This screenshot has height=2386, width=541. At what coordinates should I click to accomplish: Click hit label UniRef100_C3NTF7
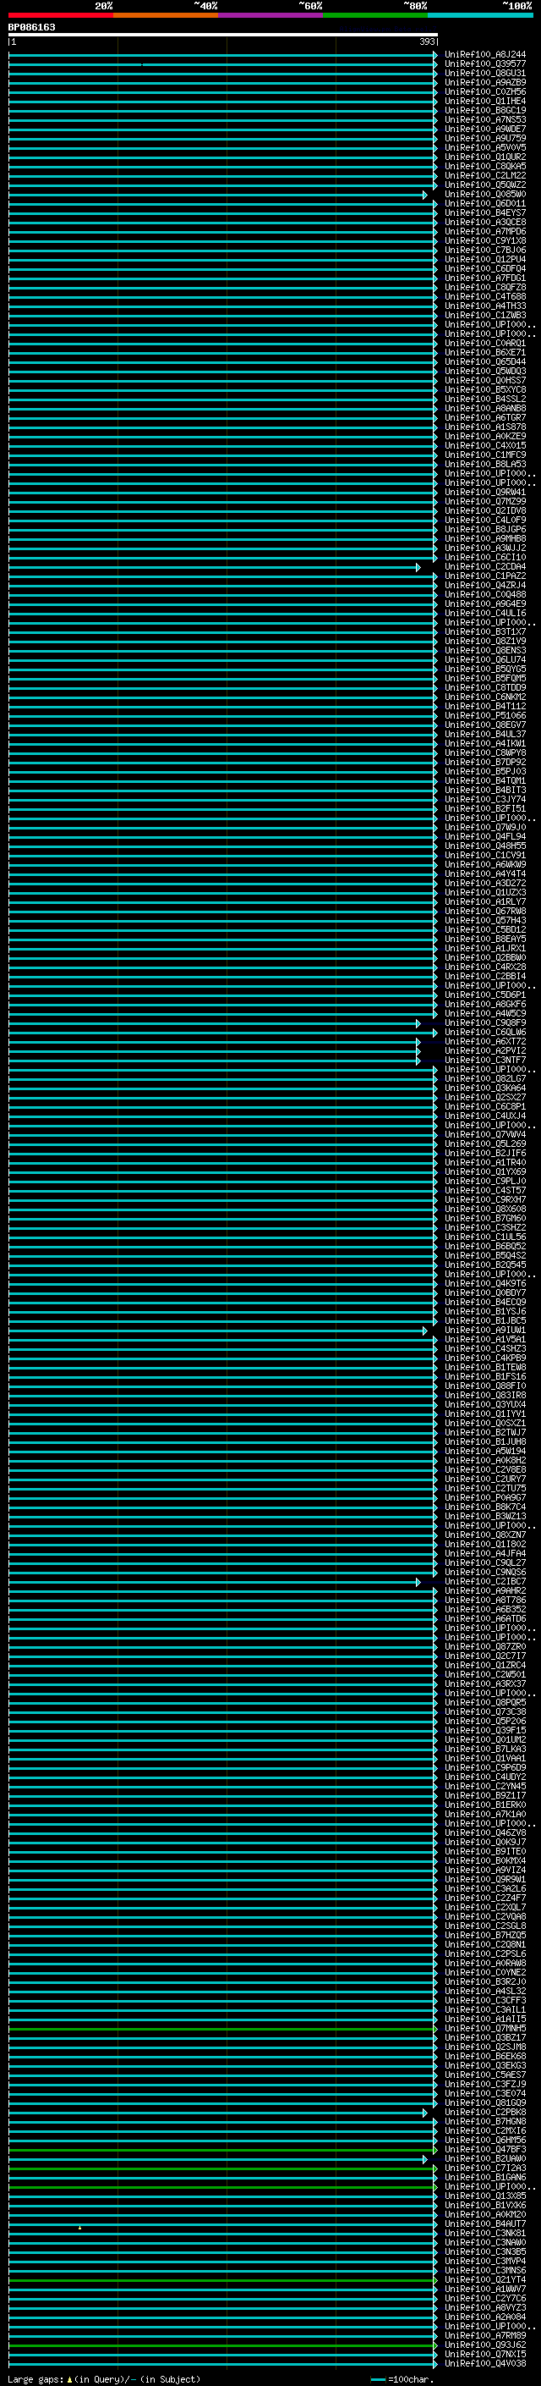pyautogui.click(x=485, y=1061)
